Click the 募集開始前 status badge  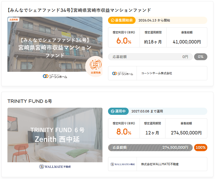122,20
